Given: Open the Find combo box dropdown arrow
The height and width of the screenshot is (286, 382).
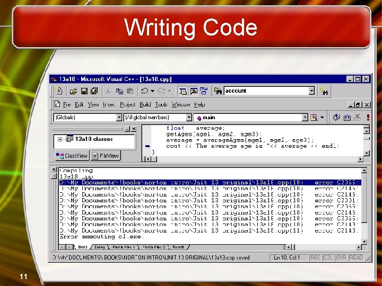Looking at the screenshot, I should coord(311,91).
